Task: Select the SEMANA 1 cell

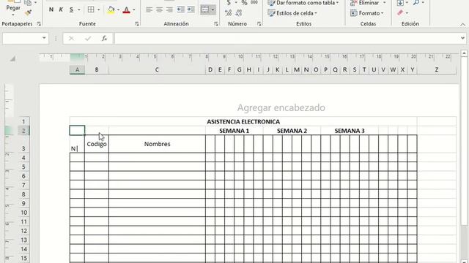Action: (x=234, y=131)
